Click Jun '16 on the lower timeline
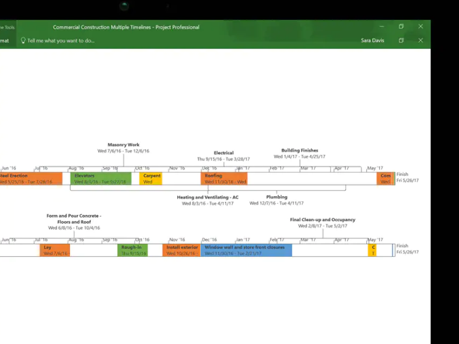This screenshot has height=344, width=459. (9, 240)
